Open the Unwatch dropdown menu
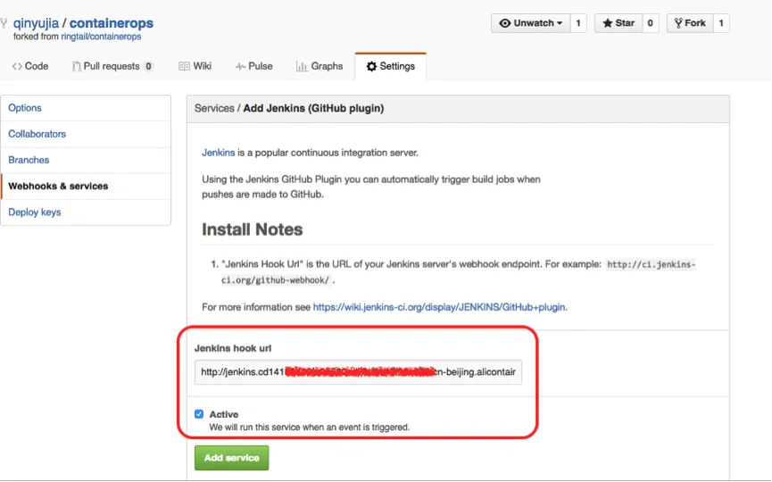This screenshot has width=772, height=482. 531,23
